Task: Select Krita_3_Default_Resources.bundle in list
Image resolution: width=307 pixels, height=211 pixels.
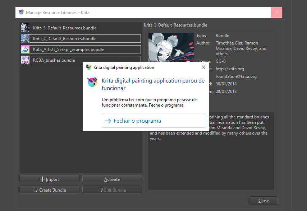Action: pos(81,28)
